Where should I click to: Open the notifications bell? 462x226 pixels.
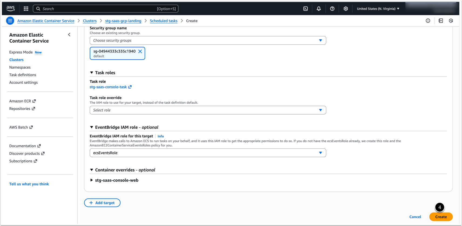click(319, 9)
